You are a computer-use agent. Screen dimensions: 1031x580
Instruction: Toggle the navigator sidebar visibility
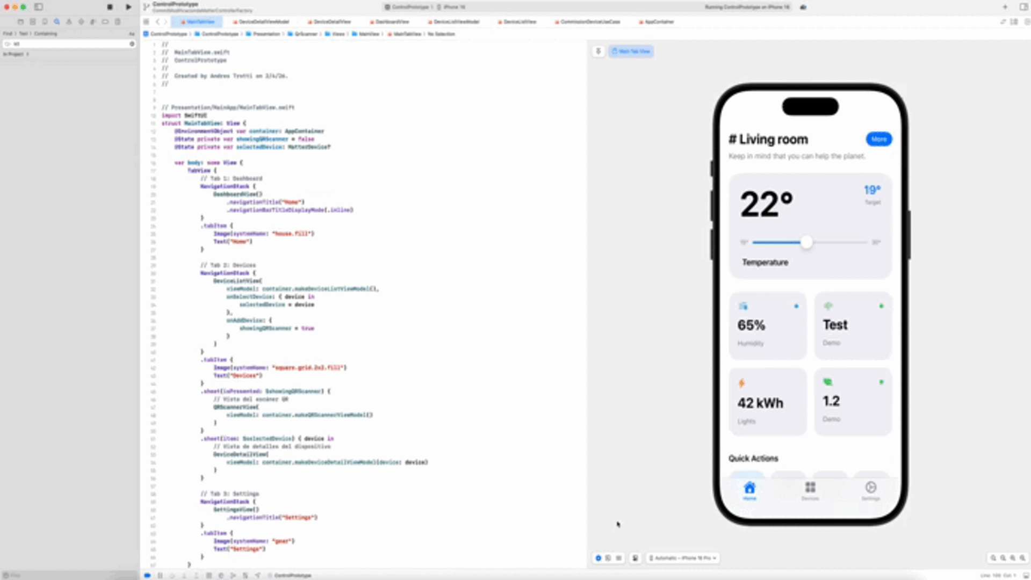coord(39,7)
